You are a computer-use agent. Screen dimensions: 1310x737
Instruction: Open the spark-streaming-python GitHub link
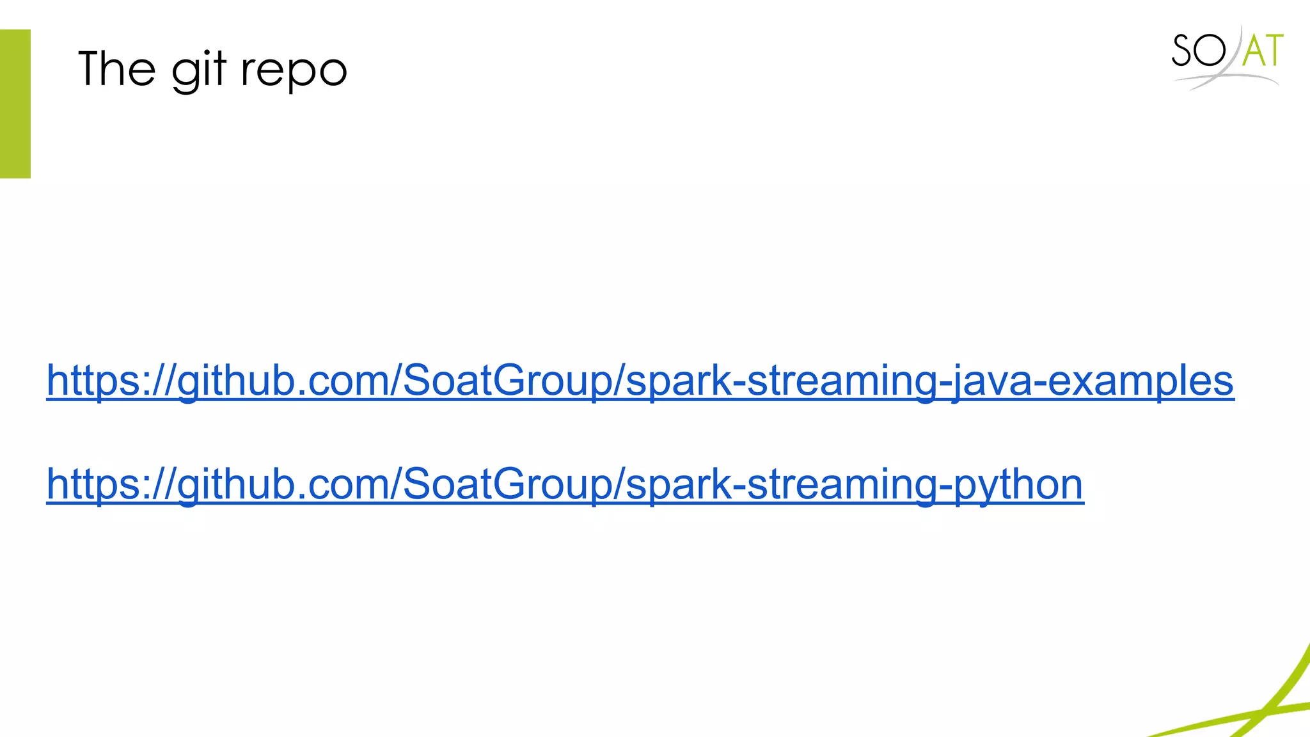tap(565, 485)
